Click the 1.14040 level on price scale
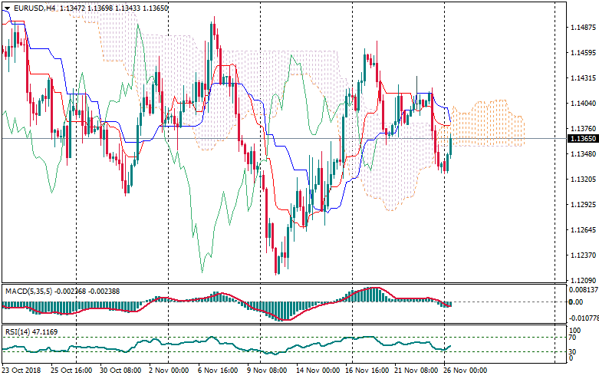This screenshot has width=599, height=379. [x=583, y=104]
